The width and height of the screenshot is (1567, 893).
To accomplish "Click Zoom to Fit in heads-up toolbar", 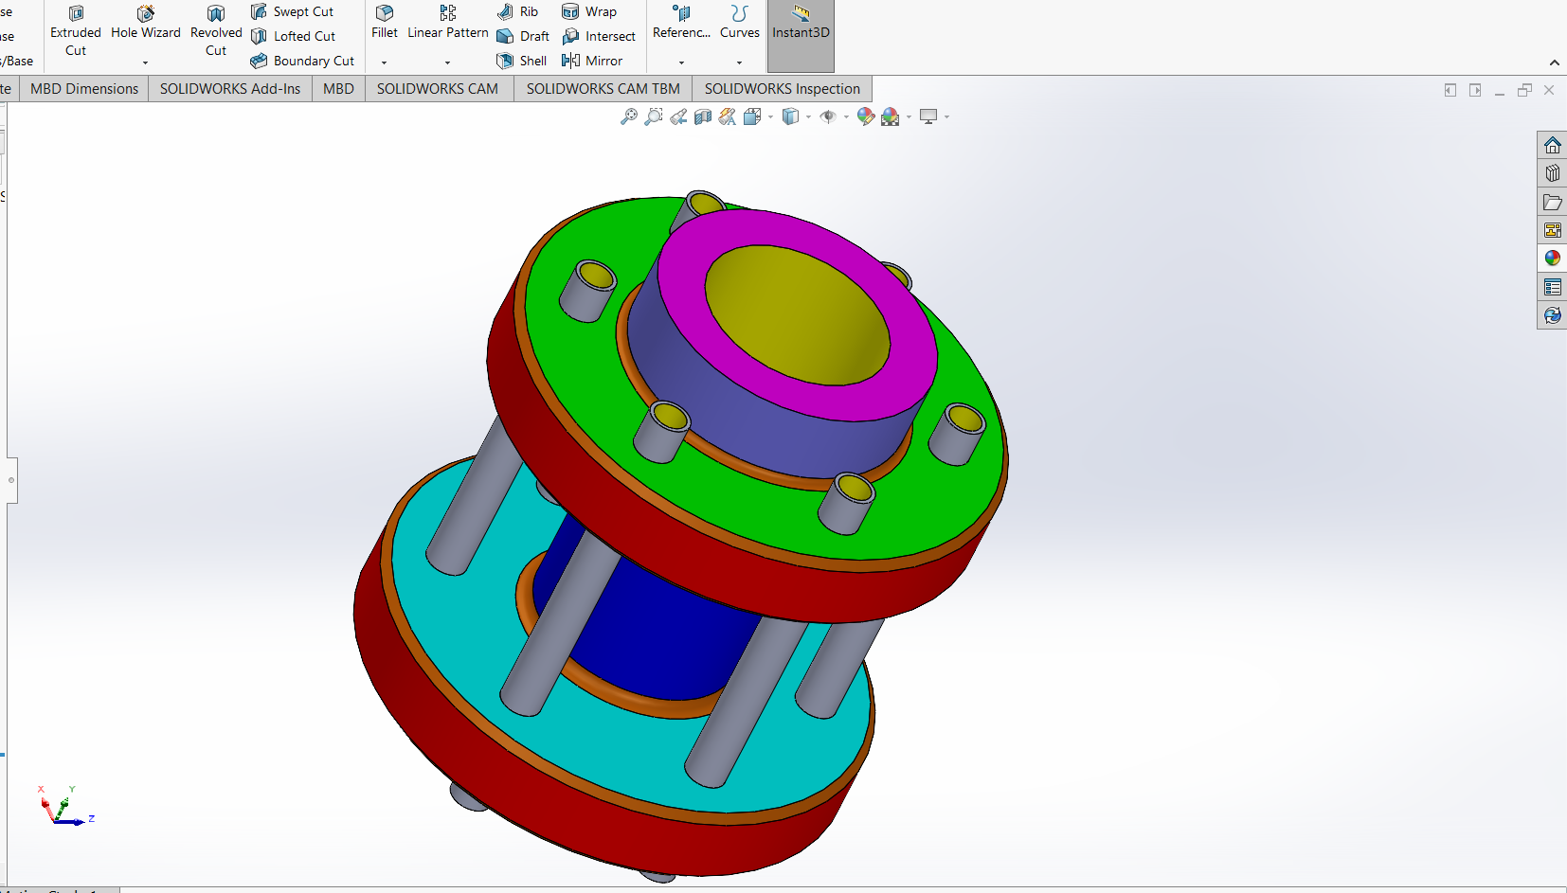I will point(629,116).
